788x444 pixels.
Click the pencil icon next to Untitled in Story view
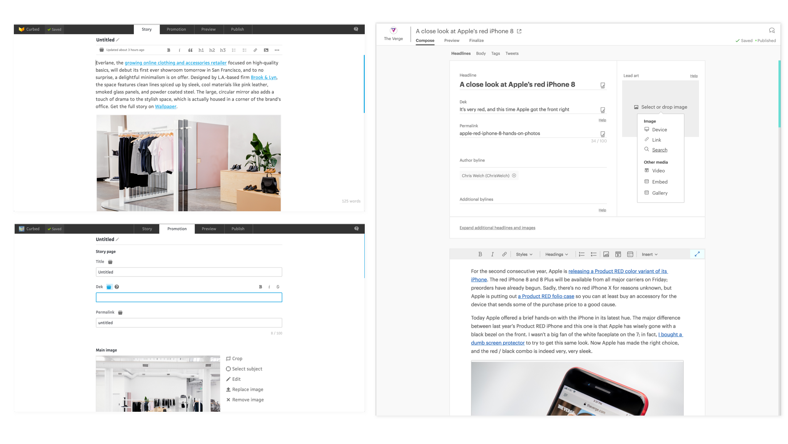[x=118, y=40]
